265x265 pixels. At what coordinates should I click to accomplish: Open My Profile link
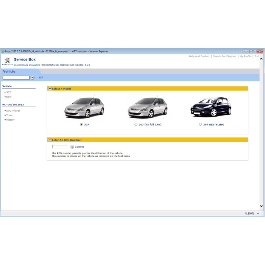pos(245,56)
